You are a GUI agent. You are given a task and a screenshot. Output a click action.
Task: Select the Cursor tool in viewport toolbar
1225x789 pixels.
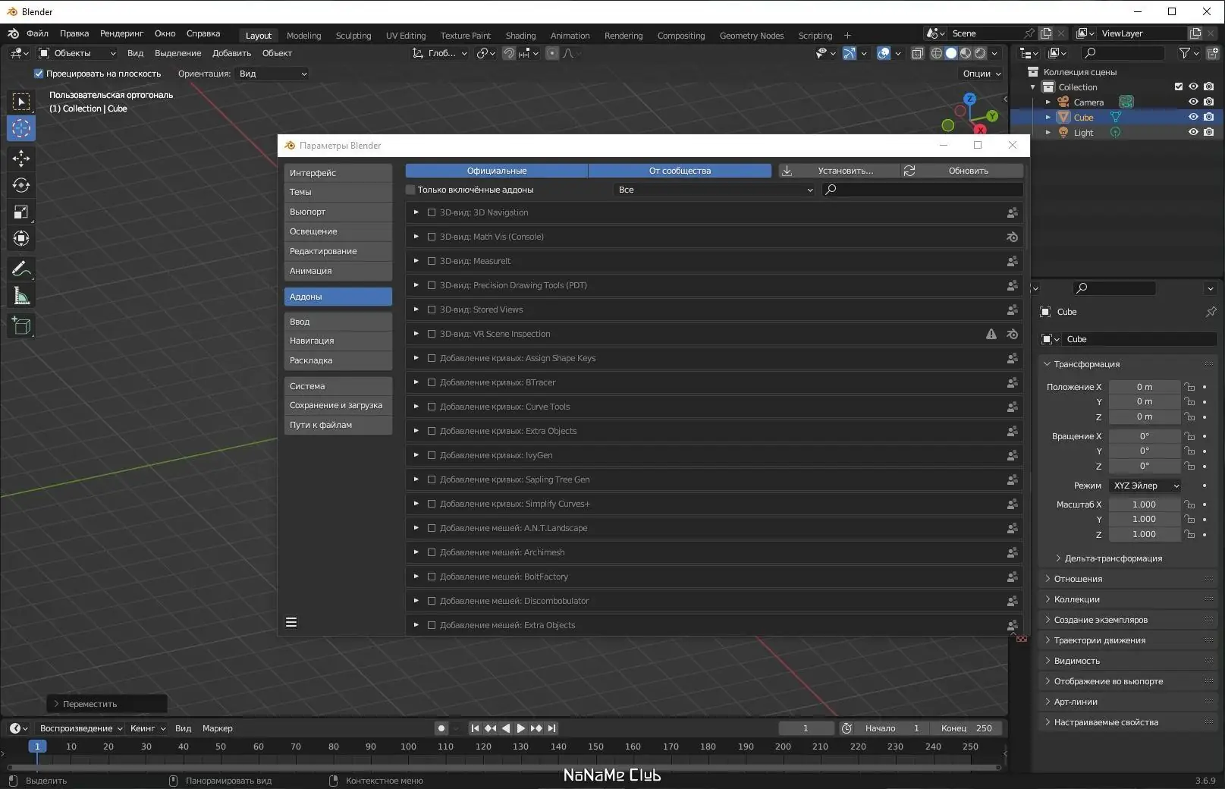click(x=21, y=128)
